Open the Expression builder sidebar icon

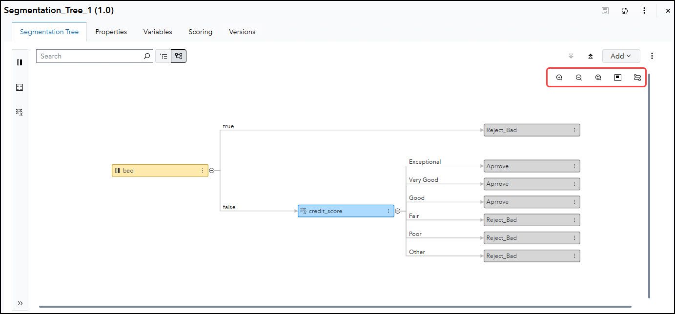tap(20, 112)
